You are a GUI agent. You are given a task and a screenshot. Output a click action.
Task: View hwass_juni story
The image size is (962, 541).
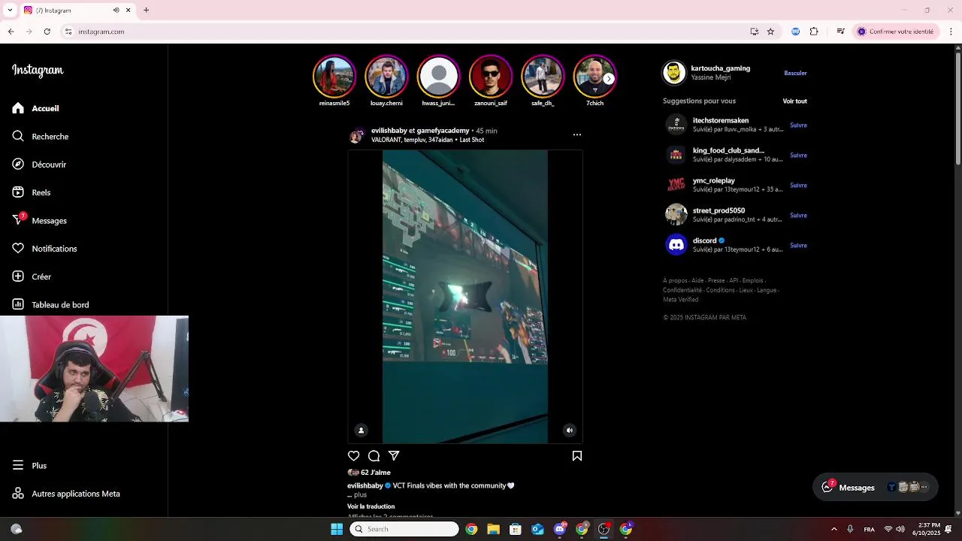tap(438, 77)
